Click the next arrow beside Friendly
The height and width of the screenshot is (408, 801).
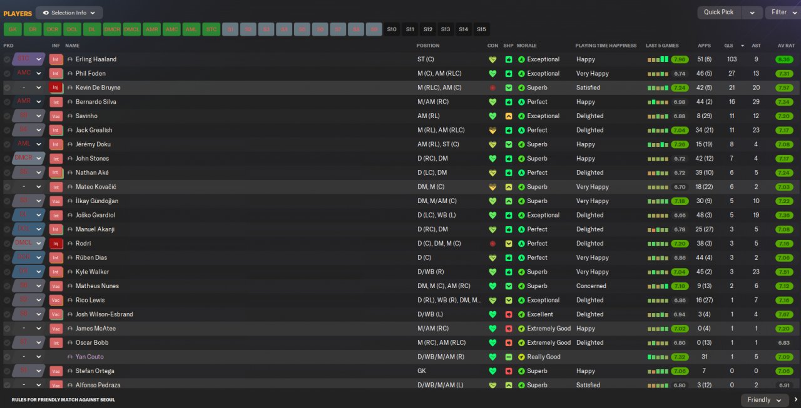coord(795,400)
